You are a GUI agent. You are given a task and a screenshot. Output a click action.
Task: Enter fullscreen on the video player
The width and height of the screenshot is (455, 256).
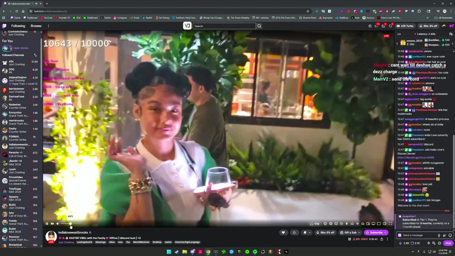pos(390,224)
